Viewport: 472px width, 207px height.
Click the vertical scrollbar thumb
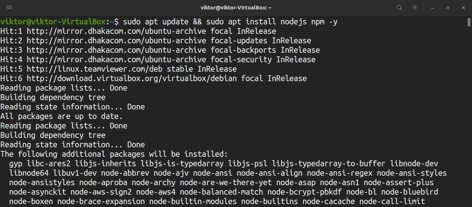pos(469,22)
